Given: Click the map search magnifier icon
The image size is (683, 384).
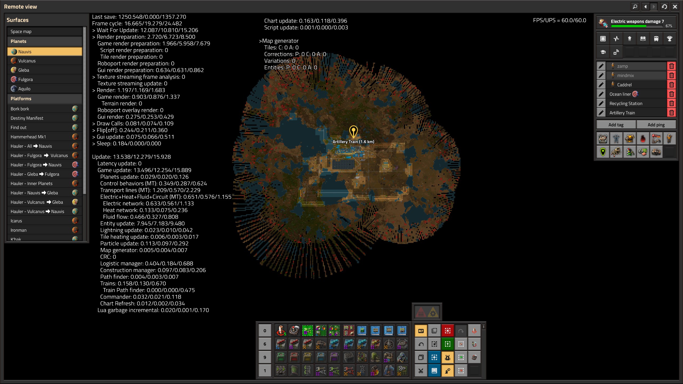Looking at the screenshot, I should (x=635, y=7).
